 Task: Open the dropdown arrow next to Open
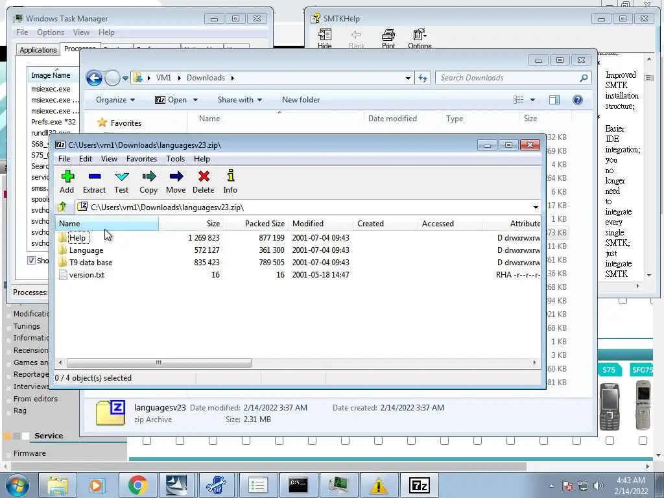pos(195,100)
